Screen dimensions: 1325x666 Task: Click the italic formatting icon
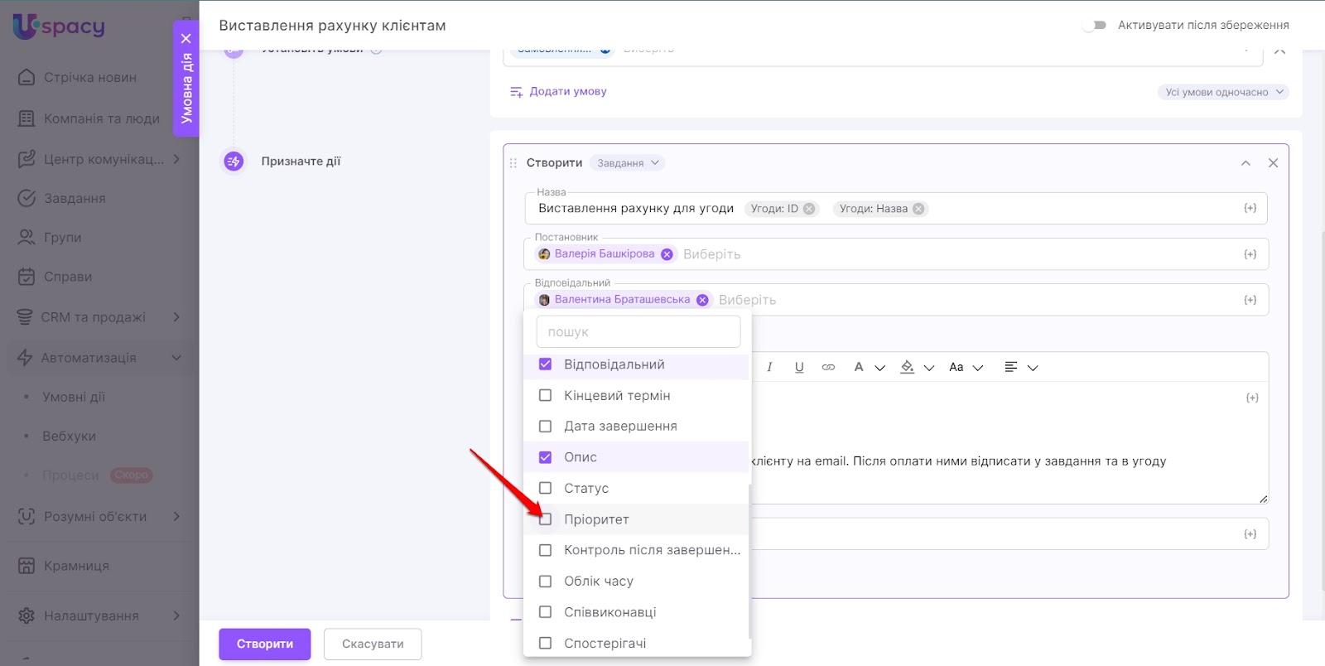pos(769,367)
